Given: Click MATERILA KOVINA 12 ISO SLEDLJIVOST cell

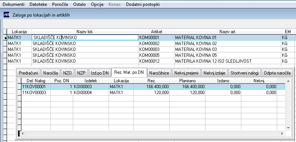Looking at the screenshot, I should pyautogui.click(x=228, y=61).
